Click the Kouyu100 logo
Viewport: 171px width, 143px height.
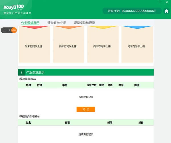14,7
